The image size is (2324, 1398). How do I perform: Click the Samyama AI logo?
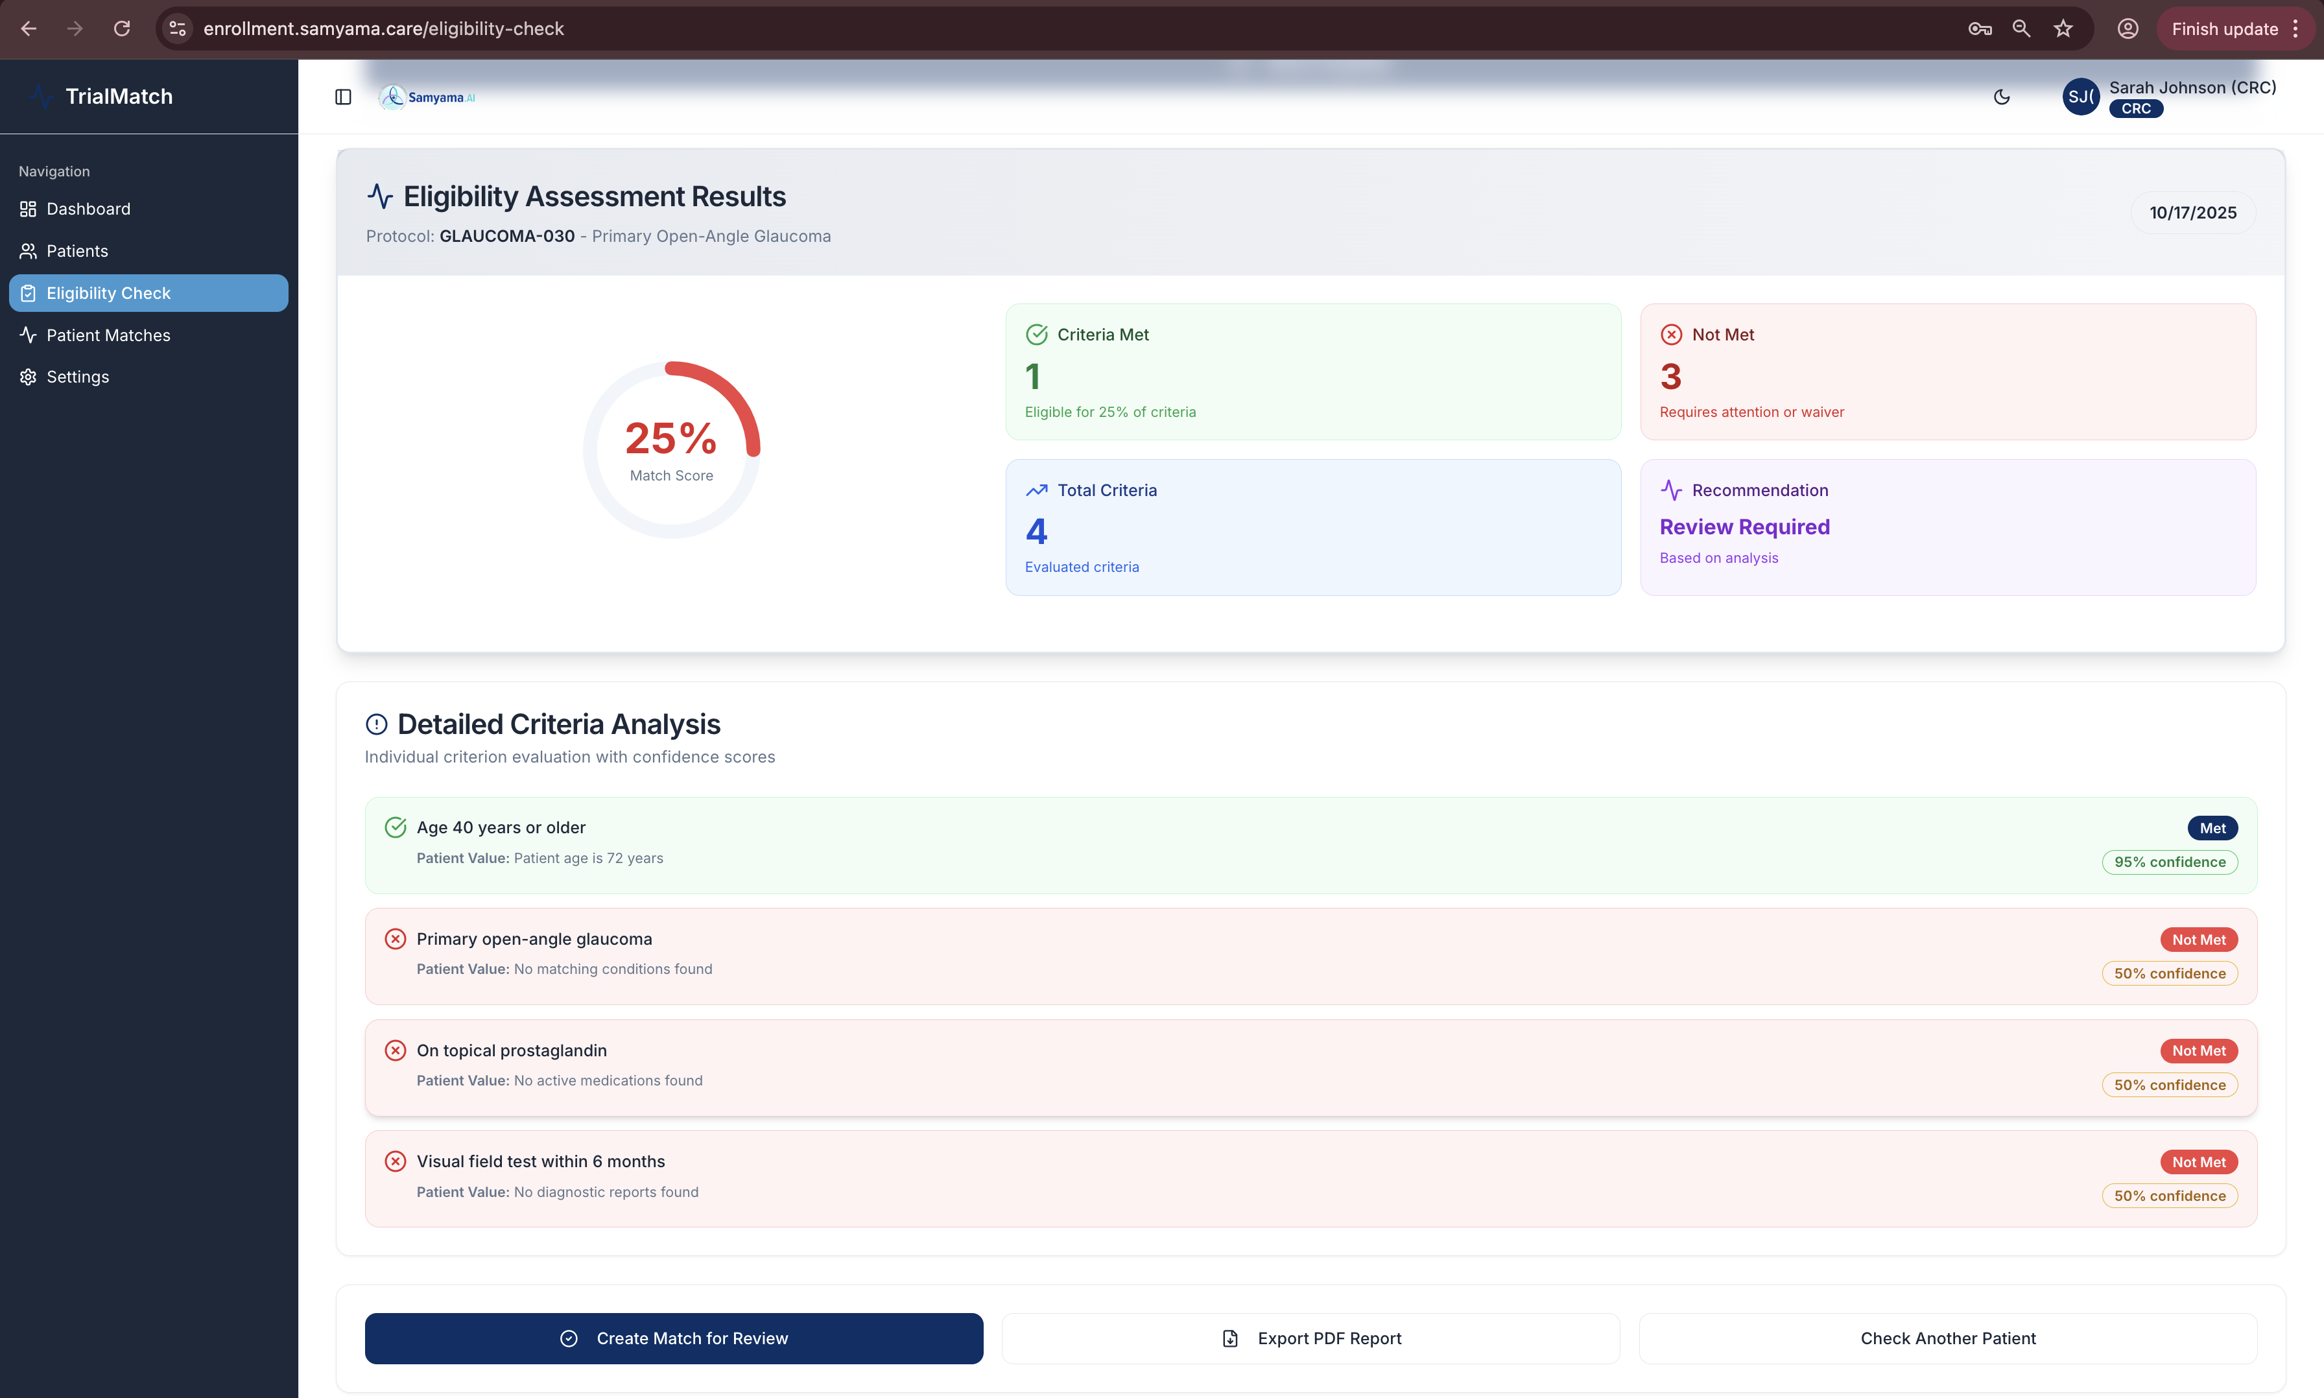point(428,97)
